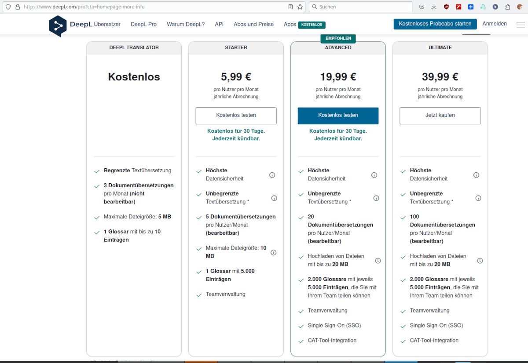Screen dimensions: 528x363
Task: Toggle reader view in address bar
Action: click(290, 7)
